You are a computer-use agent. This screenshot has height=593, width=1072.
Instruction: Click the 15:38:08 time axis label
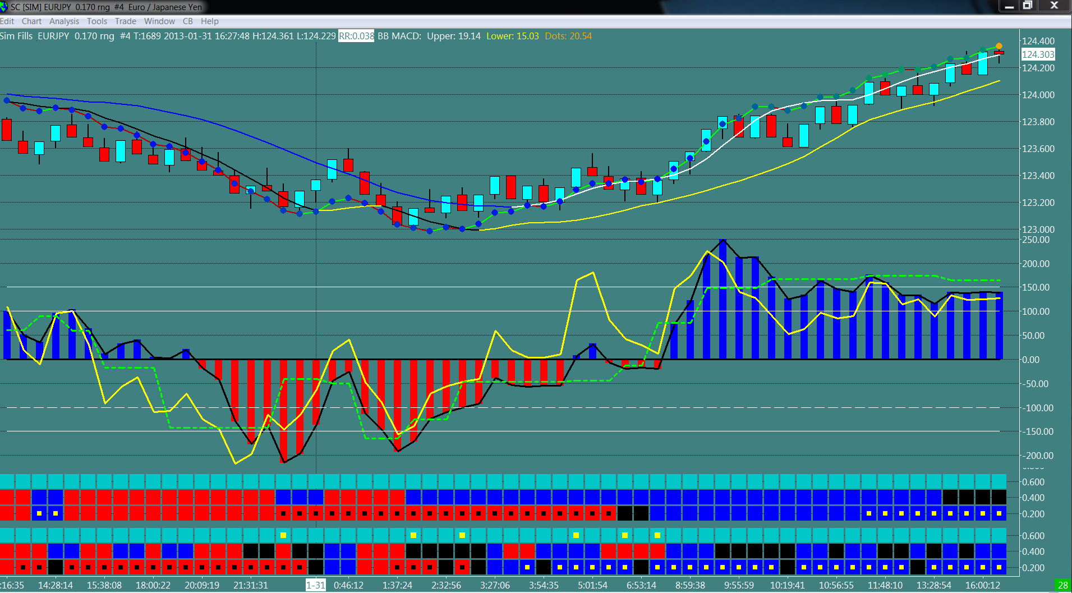(104, 585)
